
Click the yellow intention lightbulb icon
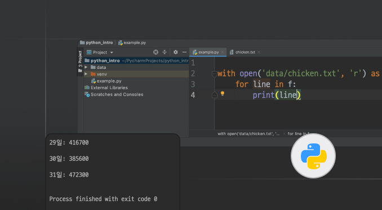point(223,94)
